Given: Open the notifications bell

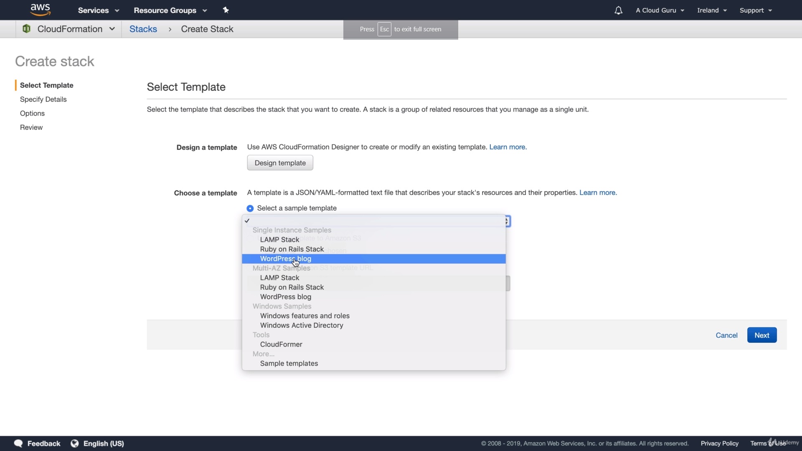Looking at the screenshot, I should (618, 10).
